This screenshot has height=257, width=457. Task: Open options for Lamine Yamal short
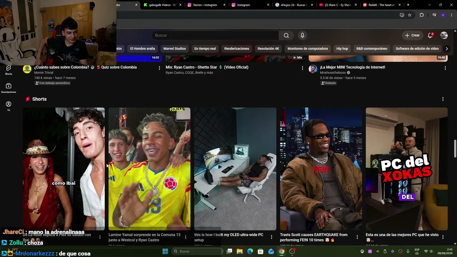coord(186,237)
